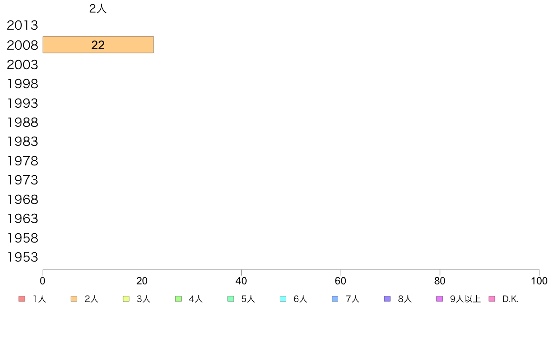Click the orange 2008 bar labeled 22

pyautogui.click(x=98, y=45)
